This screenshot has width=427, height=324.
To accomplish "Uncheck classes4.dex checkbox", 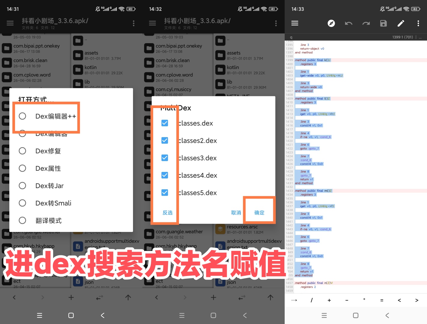I will coord(165,175).
